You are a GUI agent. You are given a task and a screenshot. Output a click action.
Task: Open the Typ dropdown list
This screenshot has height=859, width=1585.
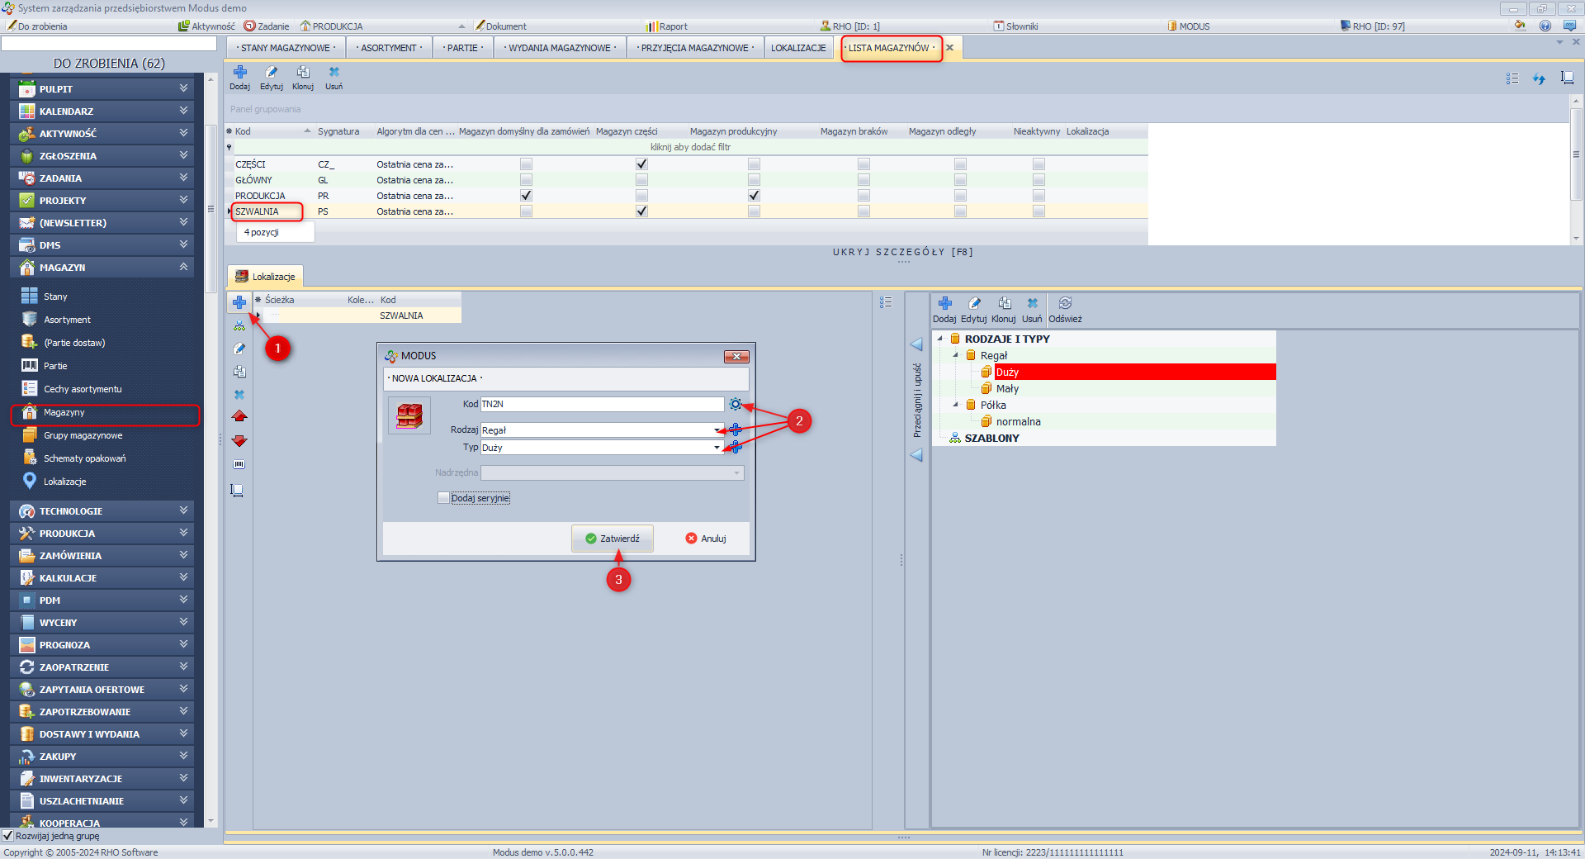pos(717,448)
